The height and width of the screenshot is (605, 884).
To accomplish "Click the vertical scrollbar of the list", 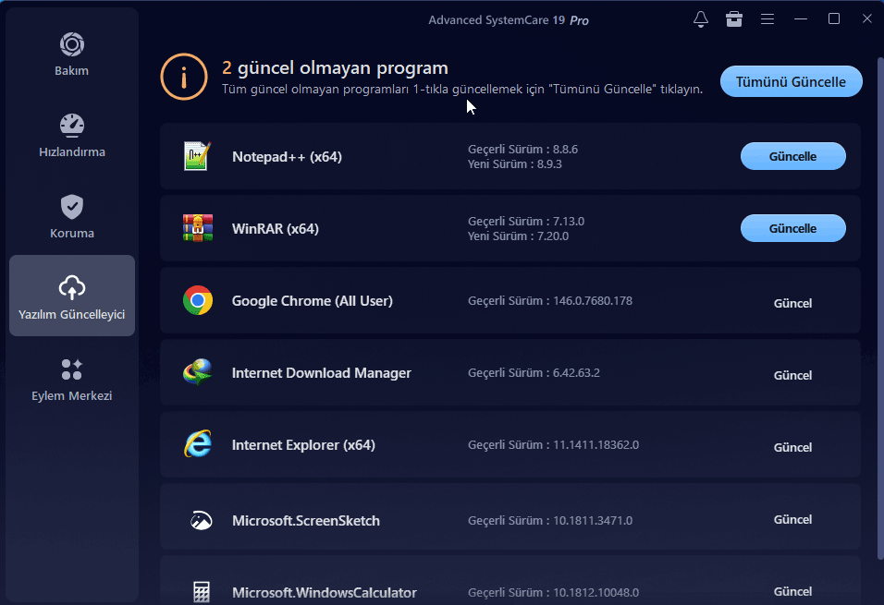I will [880, 309].
